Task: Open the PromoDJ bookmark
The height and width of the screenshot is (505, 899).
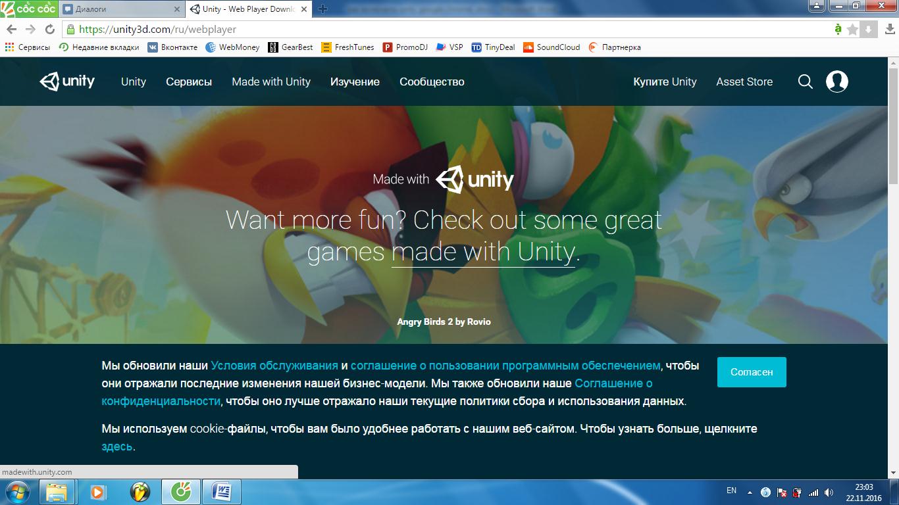Action: coord(405,47)
